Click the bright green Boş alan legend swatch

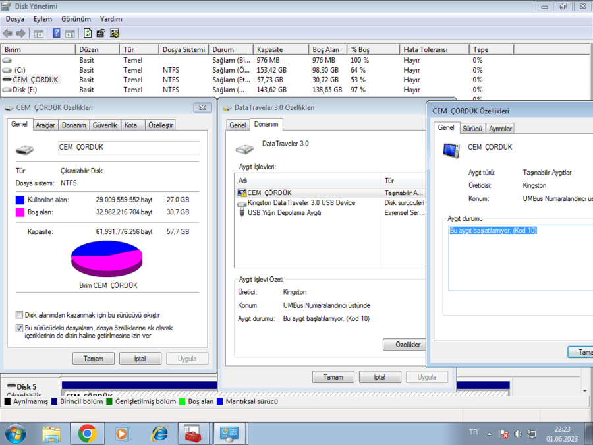pos(183,401)
